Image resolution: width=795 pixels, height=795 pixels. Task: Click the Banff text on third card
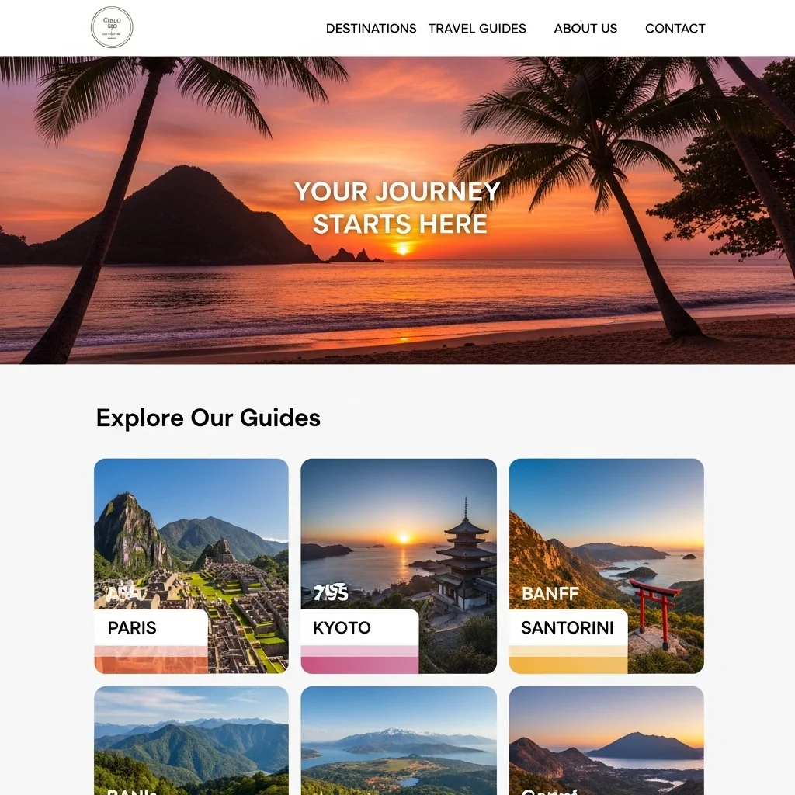tap(550, 594)
